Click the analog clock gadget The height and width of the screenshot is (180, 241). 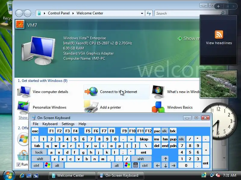[x=218, y=121]
